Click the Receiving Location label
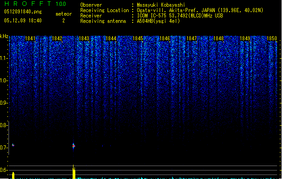 [104, 10]
